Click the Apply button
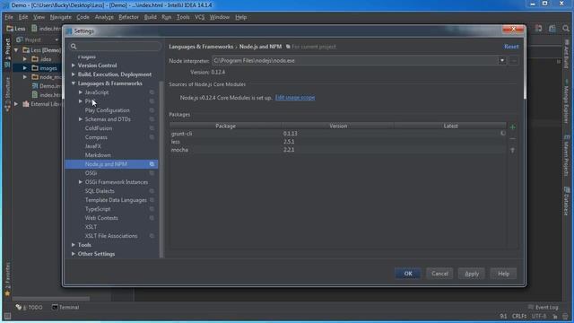 pyautogui.click(x=472, y=274)
